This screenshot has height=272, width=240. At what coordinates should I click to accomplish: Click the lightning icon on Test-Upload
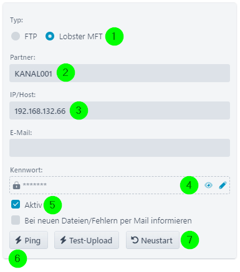point(63,240)
